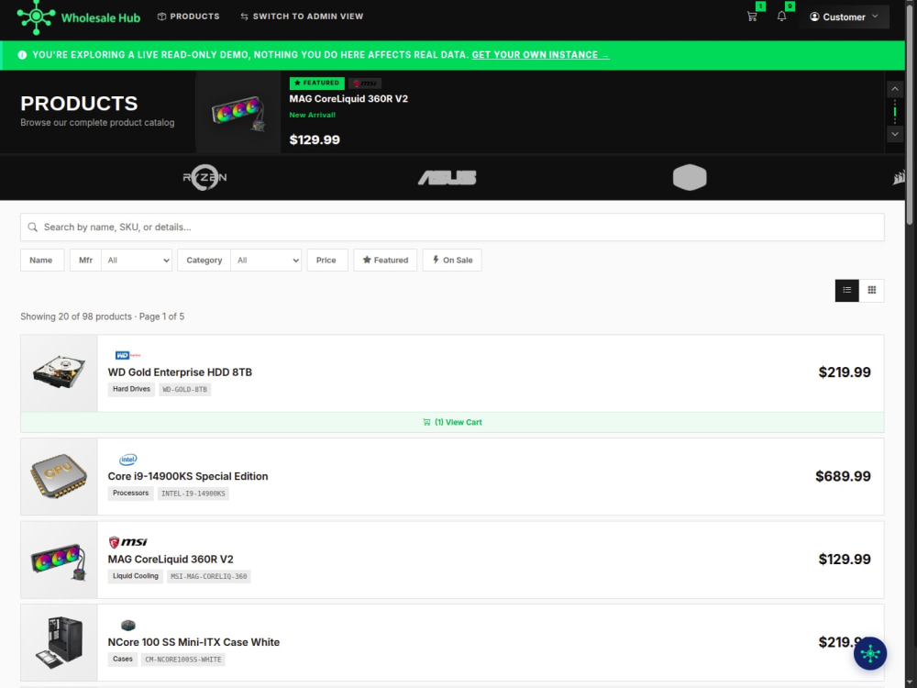The width and height of the screenshot is (917, 688).
Task: Open the floating chat assistant button
Action: 870,653
